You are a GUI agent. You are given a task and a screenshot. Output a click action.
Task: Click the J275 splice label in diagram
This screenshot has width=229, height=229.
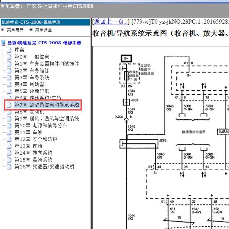coord(163,140)
